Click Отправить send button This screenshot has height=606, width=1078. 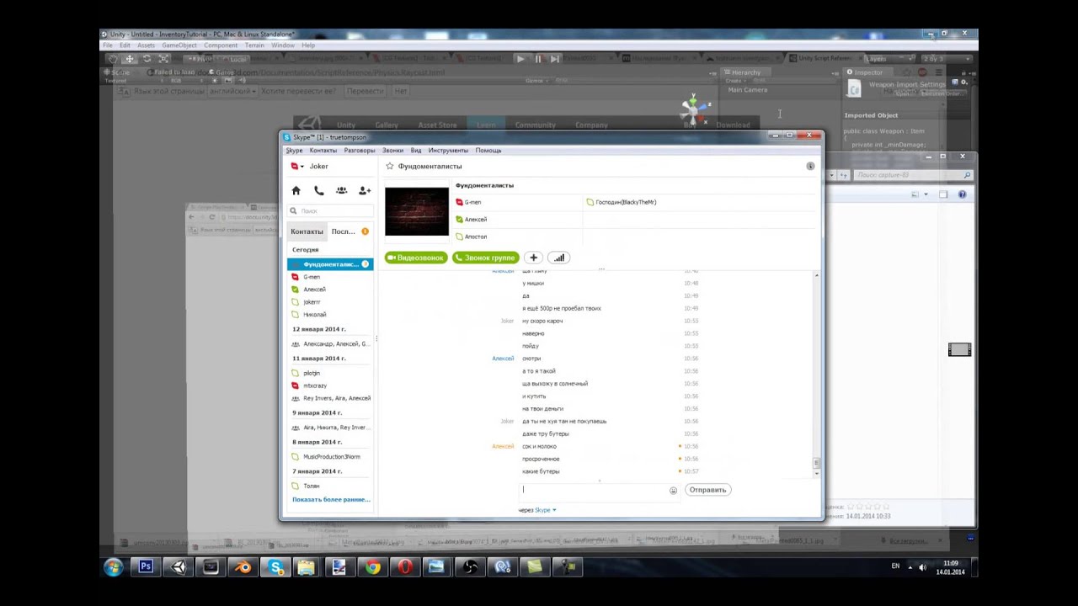[707, 490]
